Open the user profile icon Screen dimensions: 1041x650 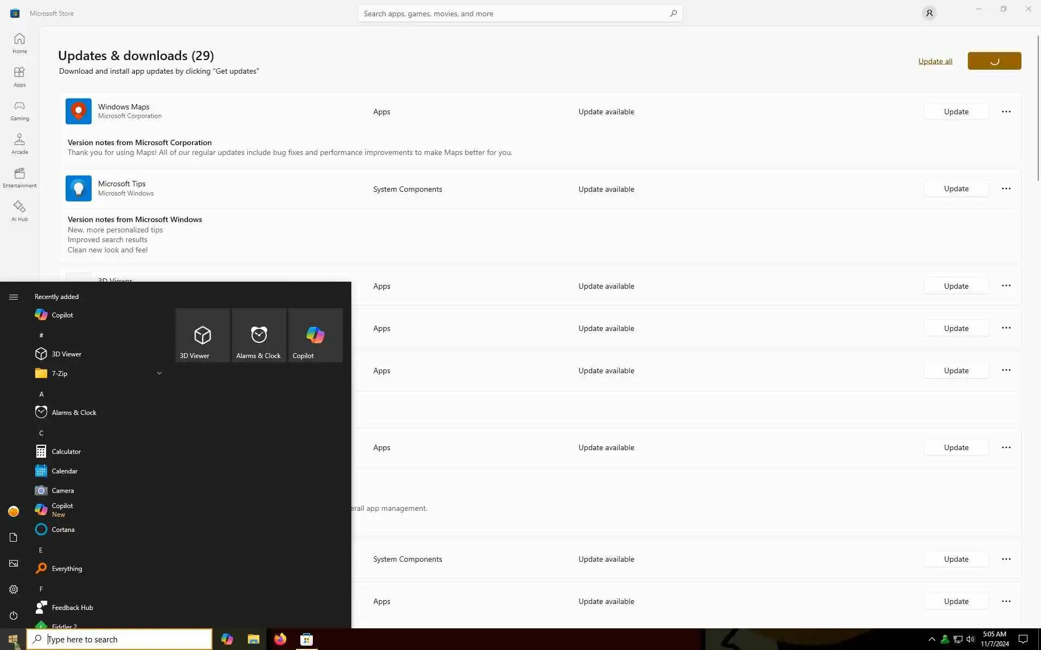929,13
